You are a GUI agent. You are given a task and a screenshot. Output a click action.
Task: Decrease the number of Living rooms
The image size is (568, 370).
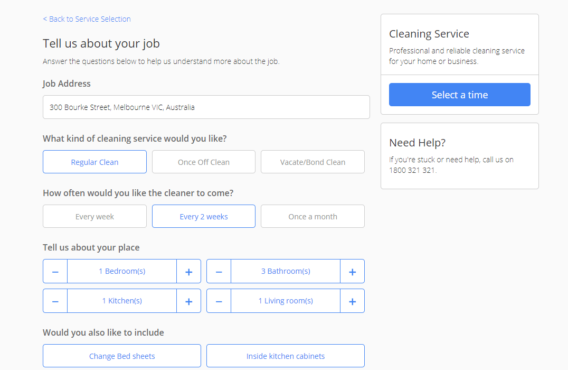(x=219, y=301)
